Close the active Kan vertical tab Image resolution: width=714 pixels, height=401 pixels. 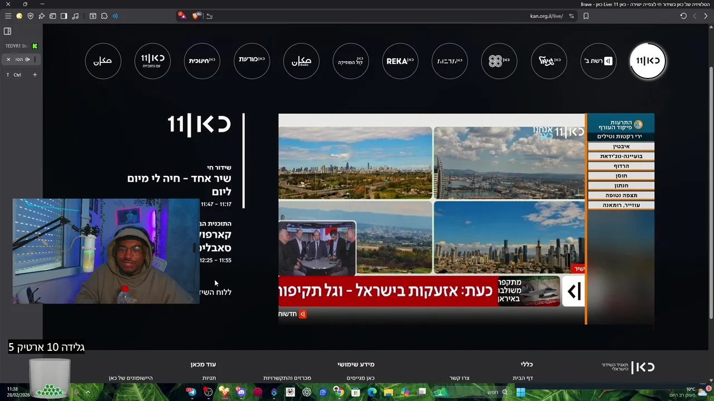(x=8, y=59)
